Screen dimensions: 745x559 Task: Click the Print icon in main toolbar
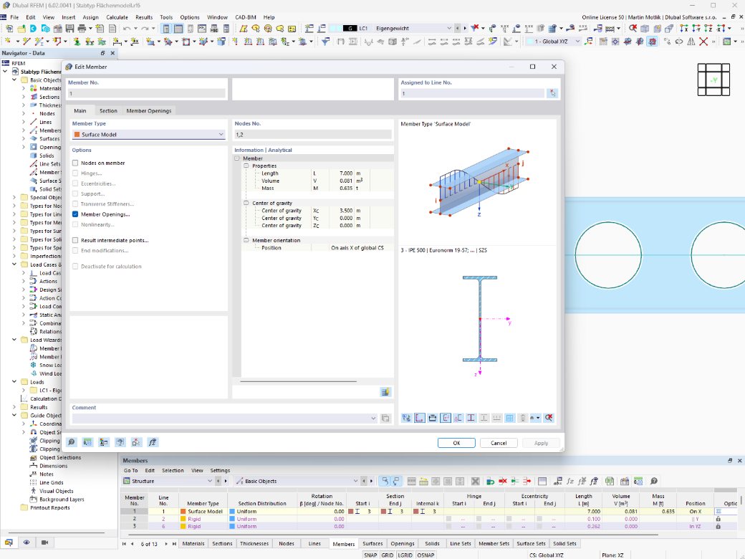tap(82, 29)
